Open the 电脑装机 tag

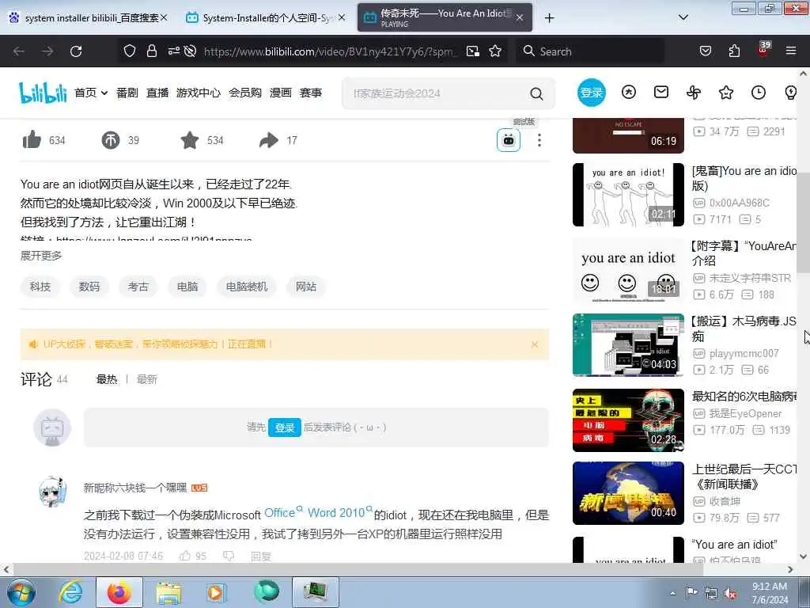coord(247,287)
